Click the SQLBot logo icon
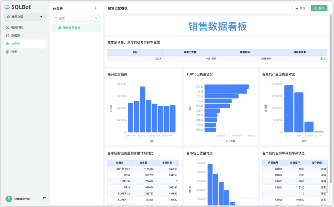 pos(7,7)
